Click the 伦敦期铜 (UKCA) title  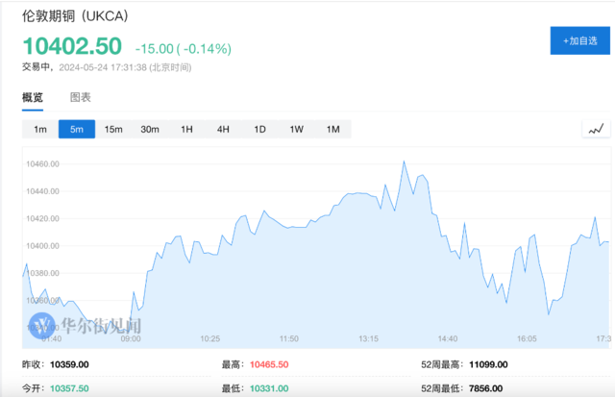[x=75, y=17]
